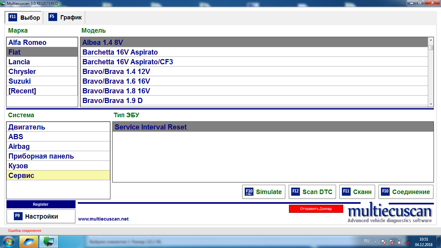
Task: Choose Barchetta 16V Aspirato/CF3 model
Action: coord(254,62)
